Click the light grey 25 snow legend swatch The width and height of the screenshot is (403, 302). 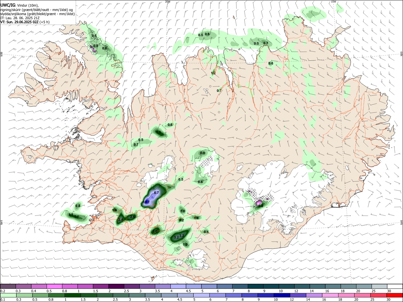coord(379,287)
